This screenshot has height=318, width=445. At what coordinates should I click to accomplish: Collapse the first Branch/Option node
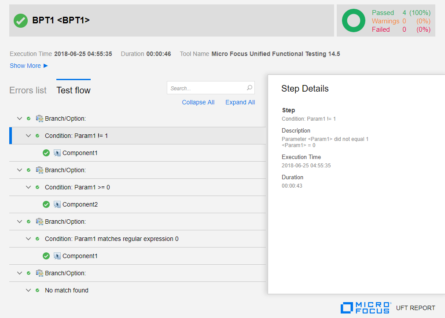click(x=19, y=118)
